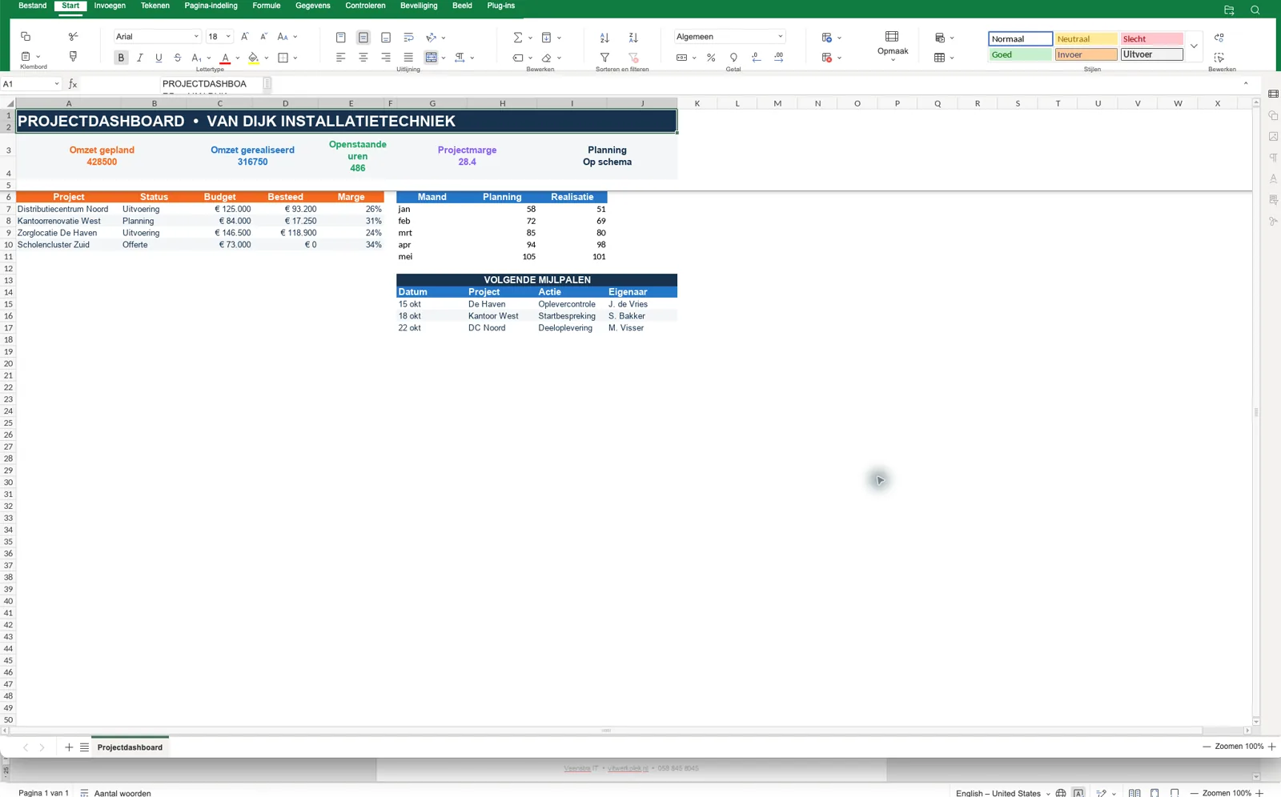Apply percent style to the cell
1281x797 pixels.
[x=711, y=58]
